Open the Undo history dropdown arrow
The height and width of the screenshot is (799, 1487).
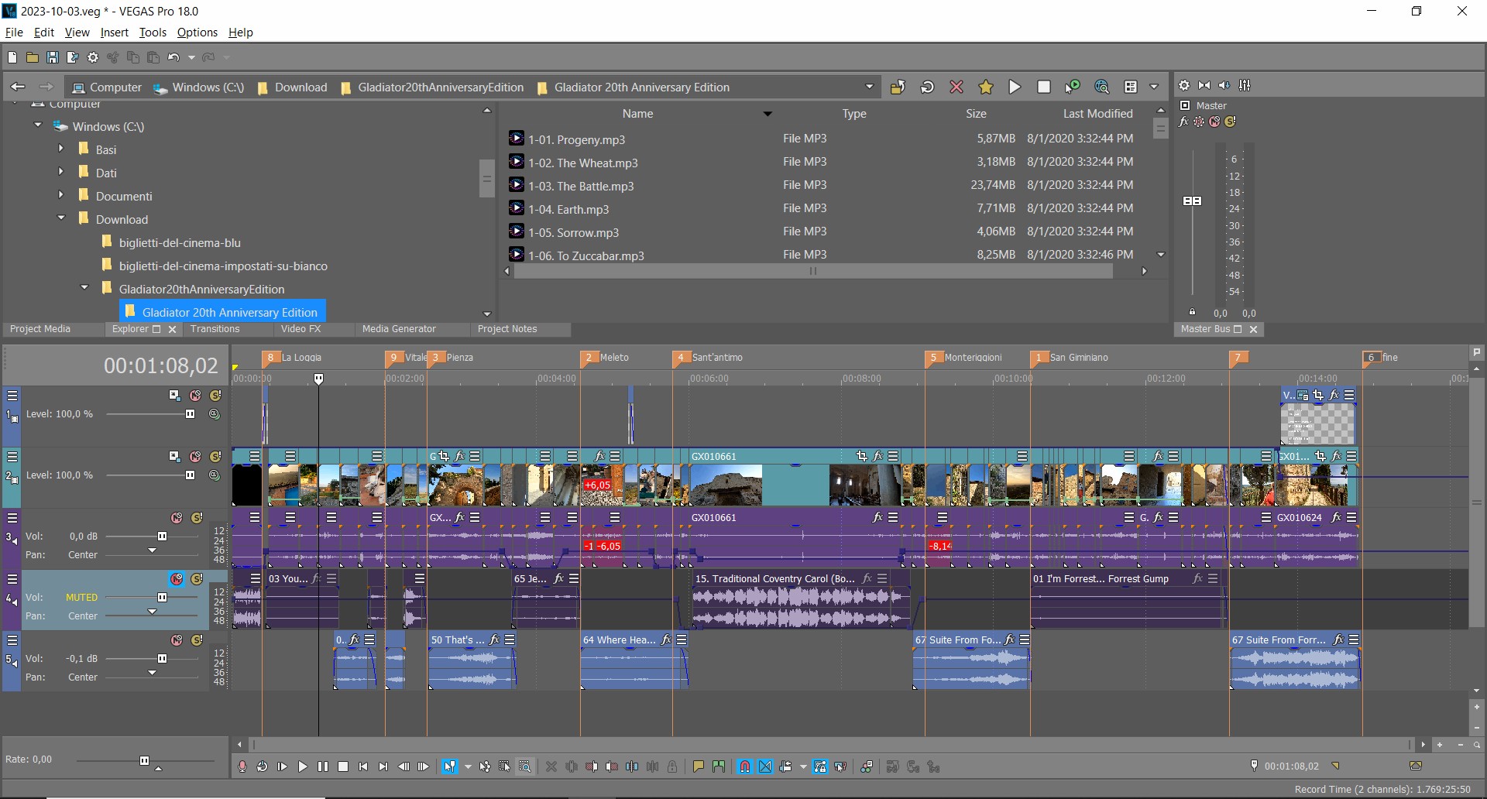191,57
